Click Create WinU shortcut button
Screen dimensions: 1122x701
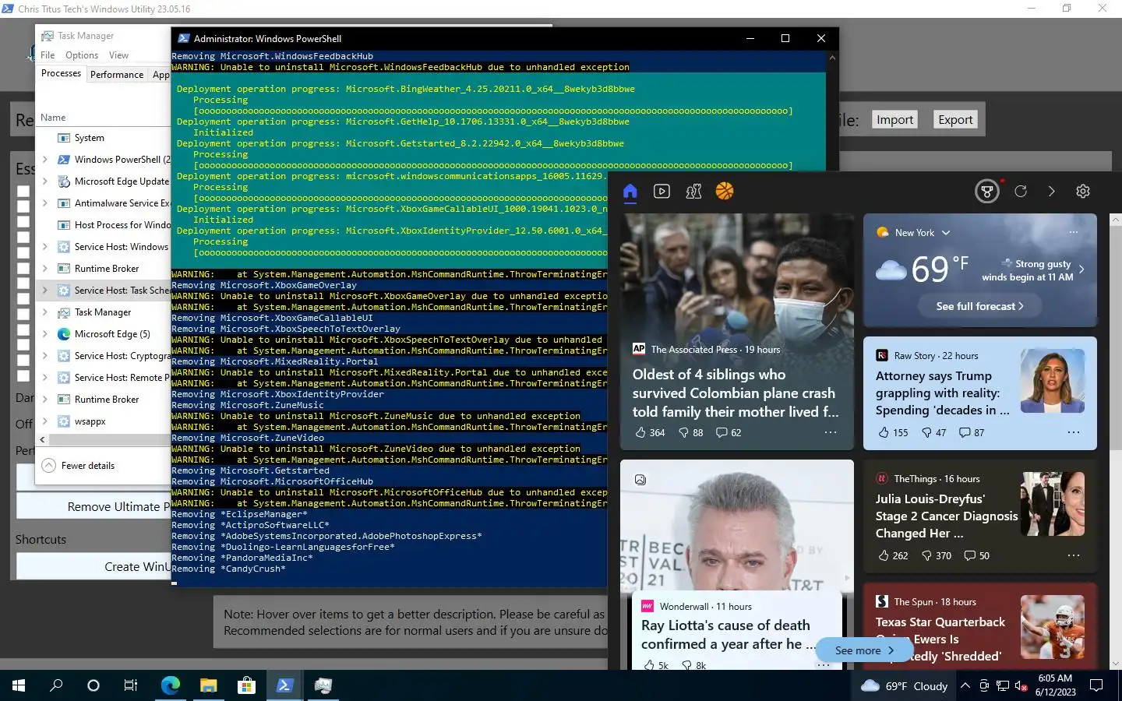point(93,567)
